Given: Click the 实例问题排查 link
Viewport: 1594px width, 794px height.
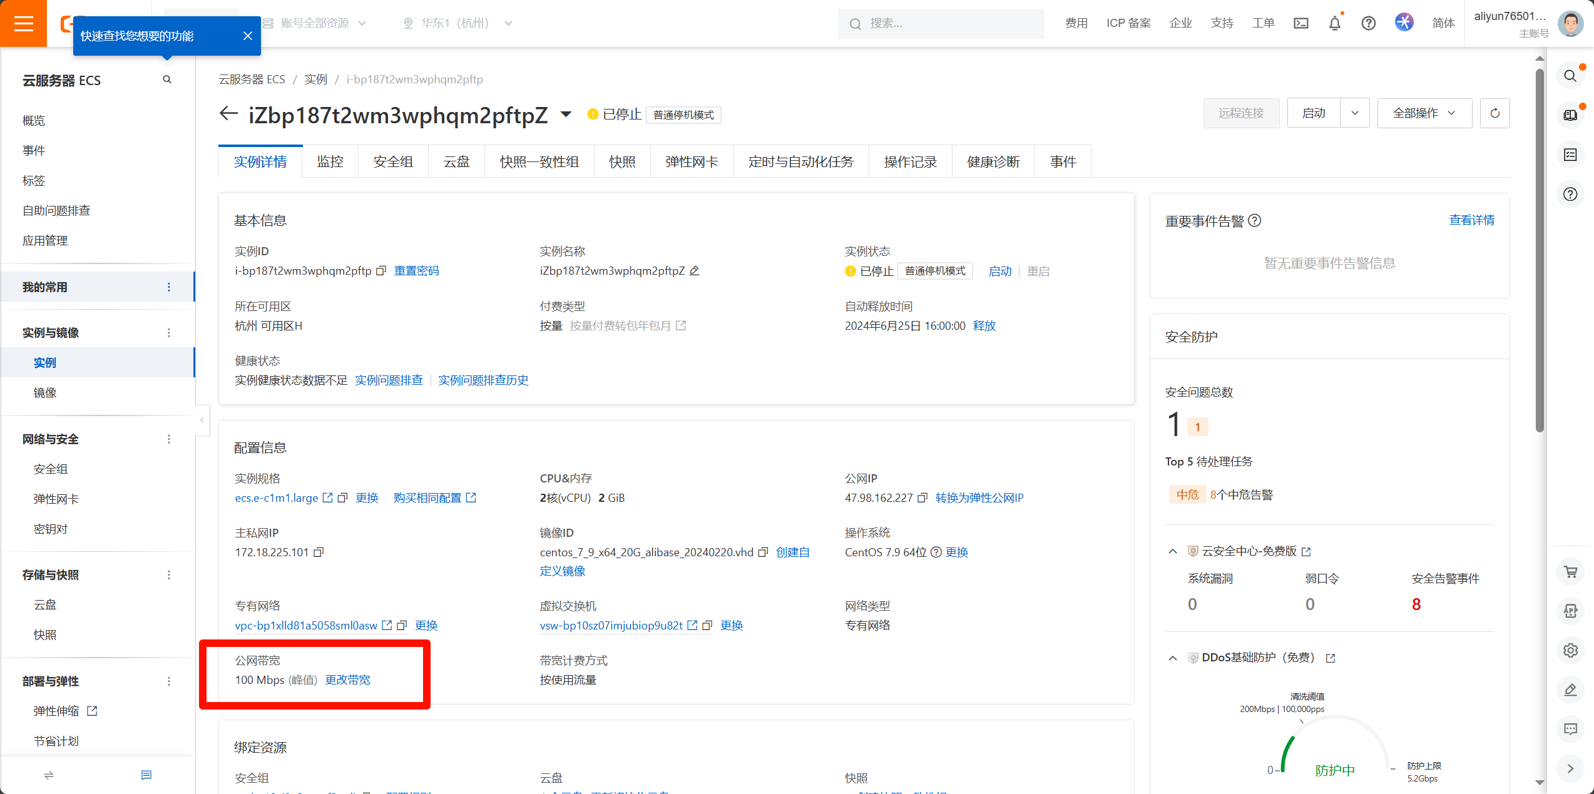Looking at the screenshot, I should (389, 380).
